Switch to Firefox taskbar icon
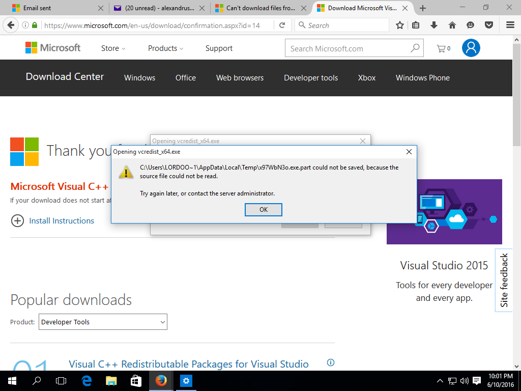 tap(161, 381)
